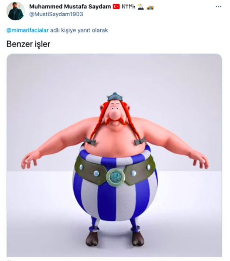Viewport: 230px width, 261px height.
Task: Open Muhammed Mustafa Saydam display name
Action: 70,7
